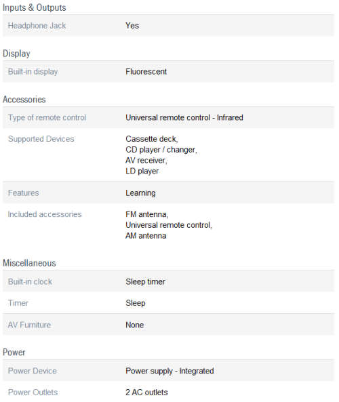The image size is (339, 402).
Task: Click the Fluorescent display value
Action: point(146,72)
